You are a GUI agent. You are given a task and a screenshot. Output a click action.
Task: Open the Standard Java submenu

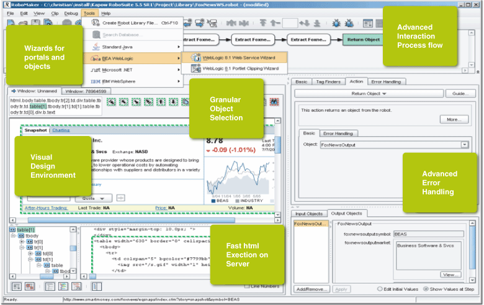click(133, 47)
